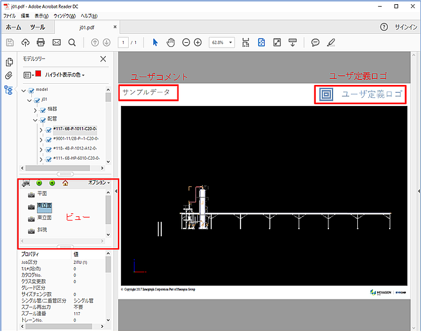Send file by email envelope icon

(x=57, y=43)
